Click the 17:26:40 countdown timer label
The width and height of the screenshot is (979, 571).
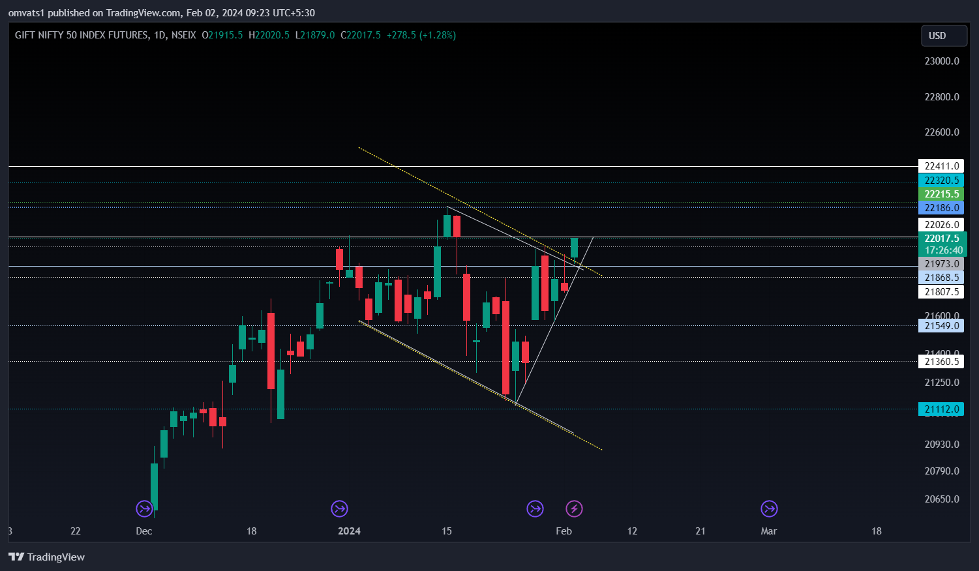coord(942,250)
